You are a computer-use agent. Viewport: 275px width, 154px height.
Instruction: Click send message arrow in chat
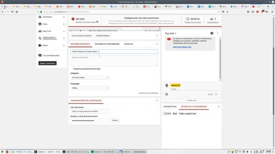(216, 94)
